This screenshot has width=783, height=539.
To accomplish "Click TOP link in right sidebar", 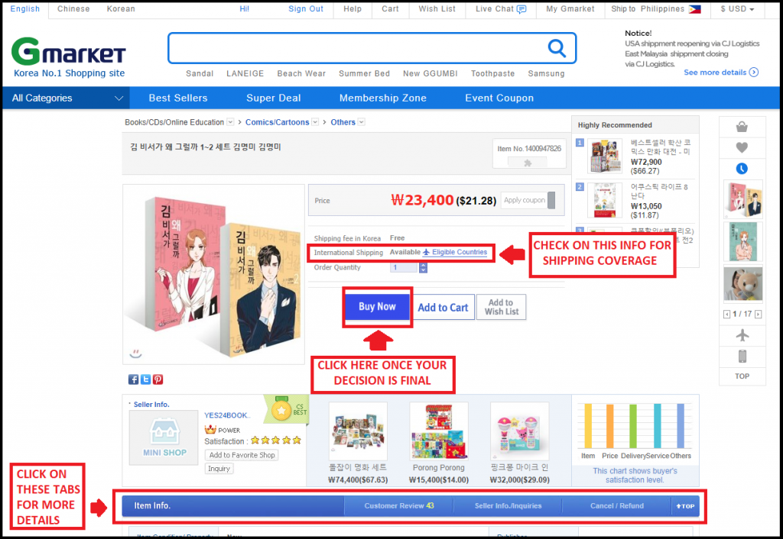I will point(742,376).
